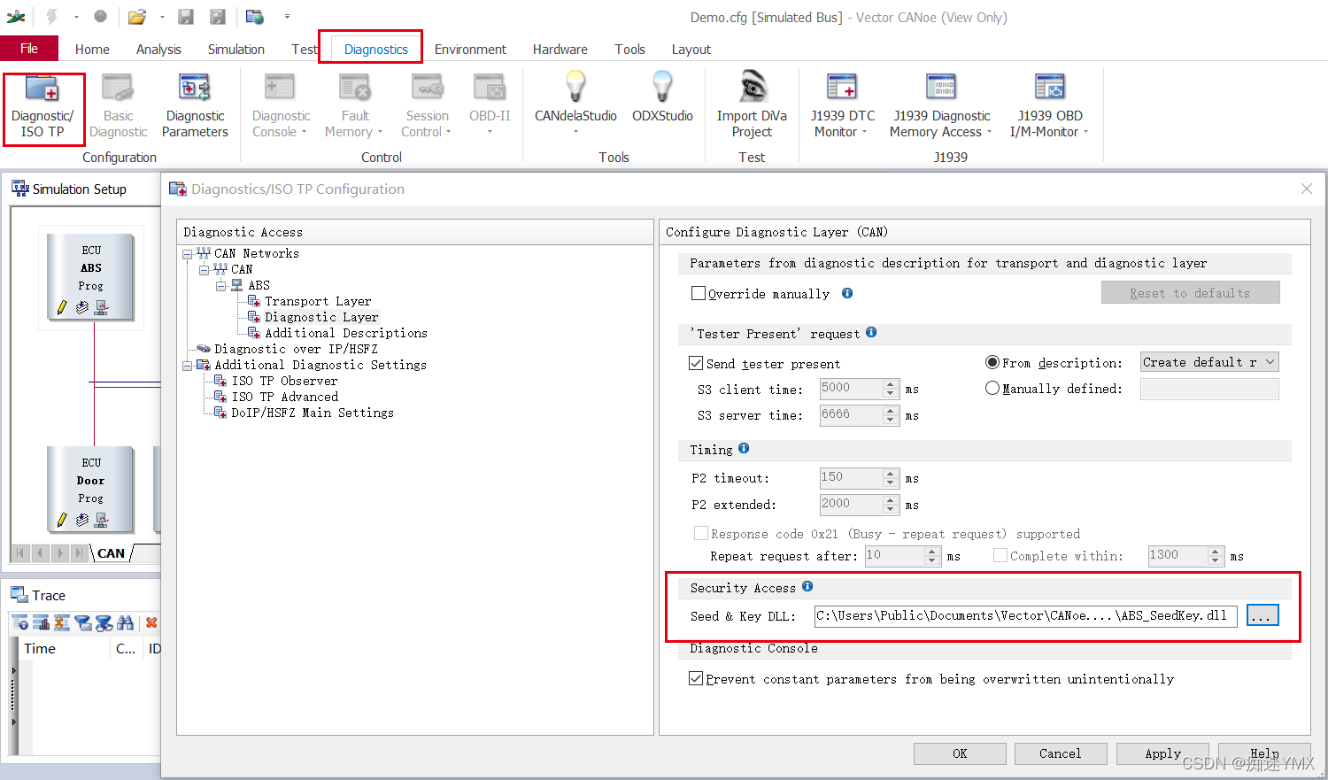The height and width of the screenshot is (780, 1328).
Task: Open the J1939 OBD I/M-Monitor
Action: (x=1050, y=108)
